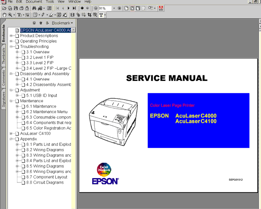The height and width of the screenshot is (209, 261).
Task: Expand the Operating Principles bookmark
Action: pos(11,41)
